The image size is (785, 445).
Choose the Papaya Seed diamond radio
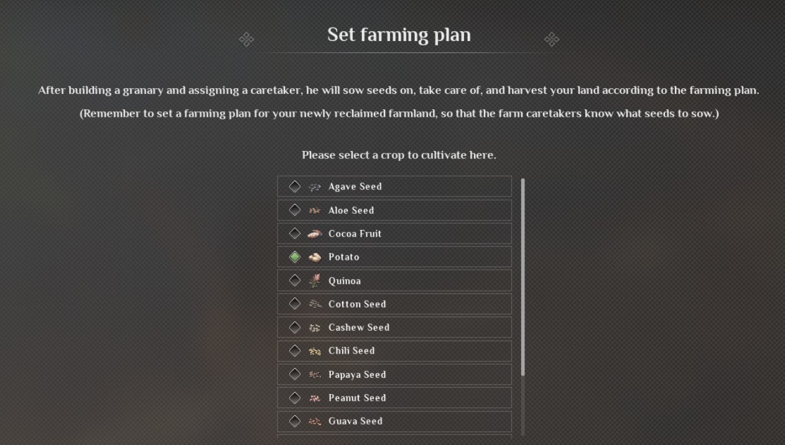tap(295, 374)
